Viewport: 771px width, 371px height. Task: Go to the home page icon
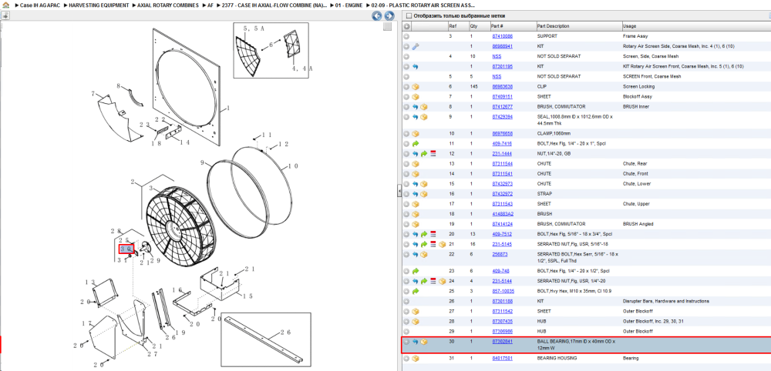[x=6, y=5]
